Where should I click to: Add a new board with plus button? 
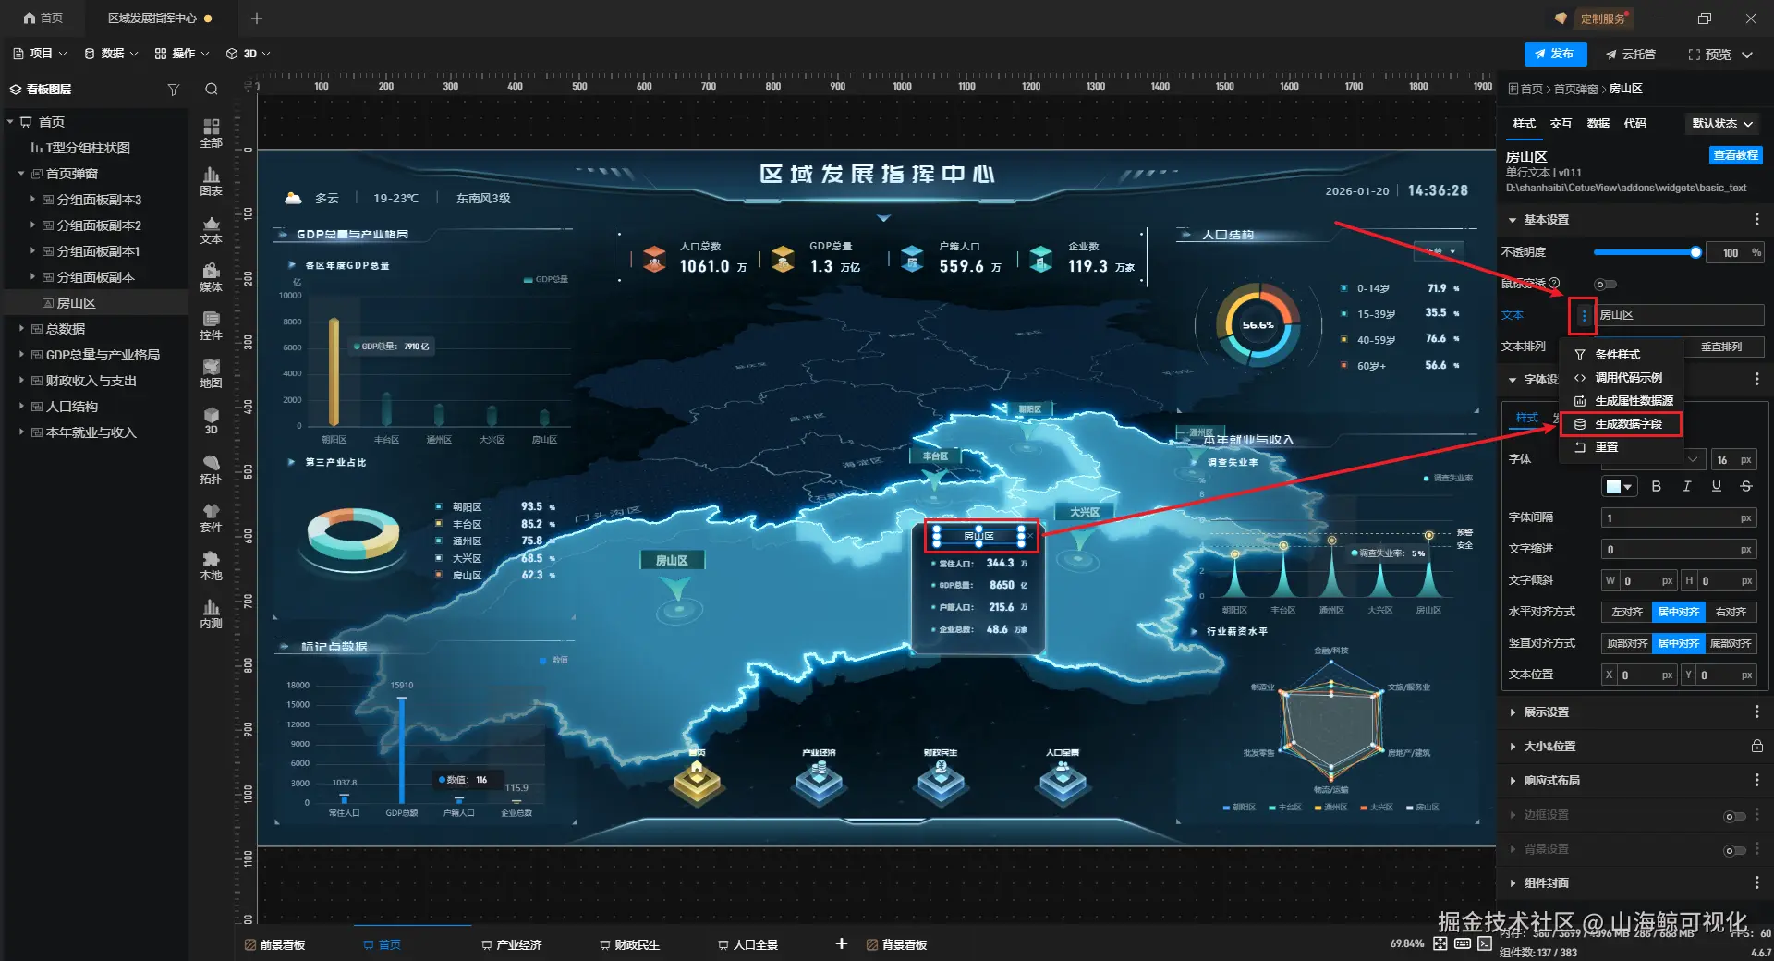click(842, 943)
